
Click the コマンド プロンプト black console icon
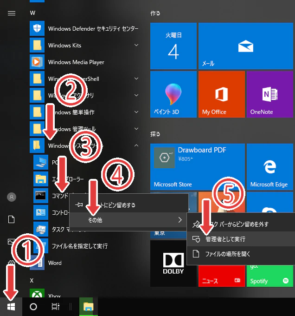(41, 196)
